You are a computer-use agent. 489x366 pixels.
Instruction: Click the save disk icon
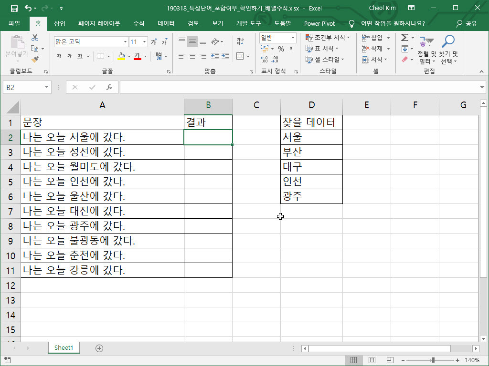pyautogui.click(x=14, y=8)
